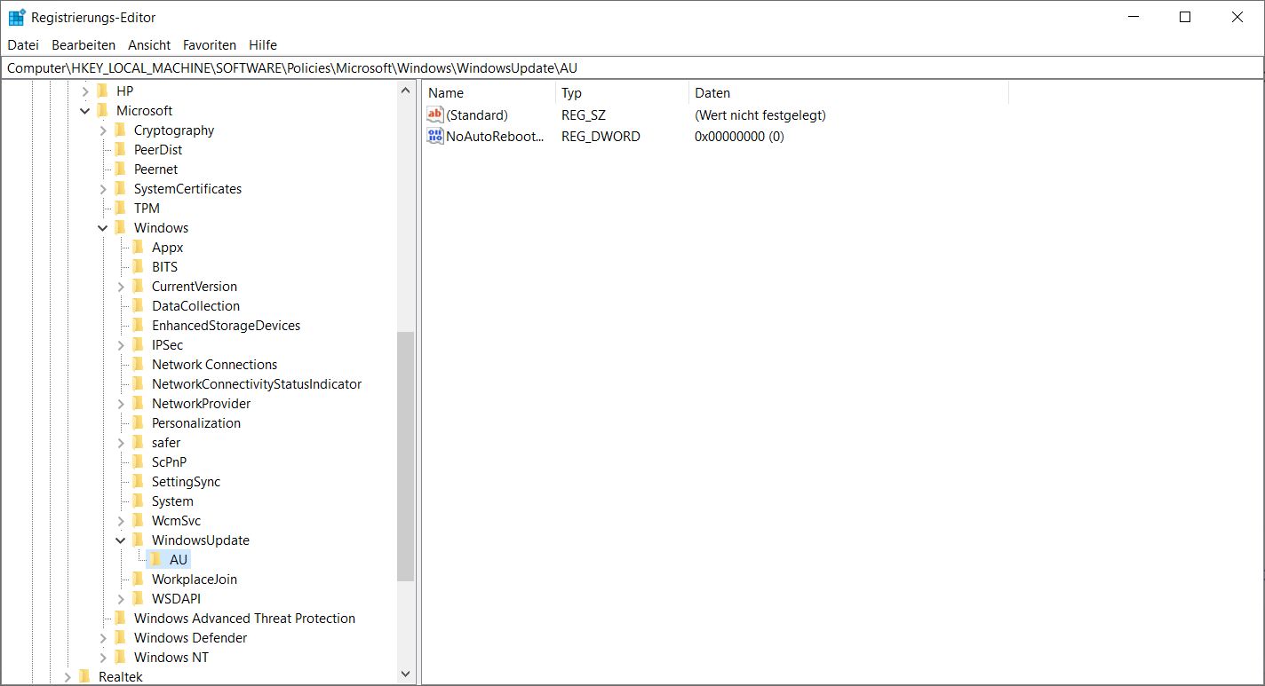Click the SystemCertificates folder icon

120,188
